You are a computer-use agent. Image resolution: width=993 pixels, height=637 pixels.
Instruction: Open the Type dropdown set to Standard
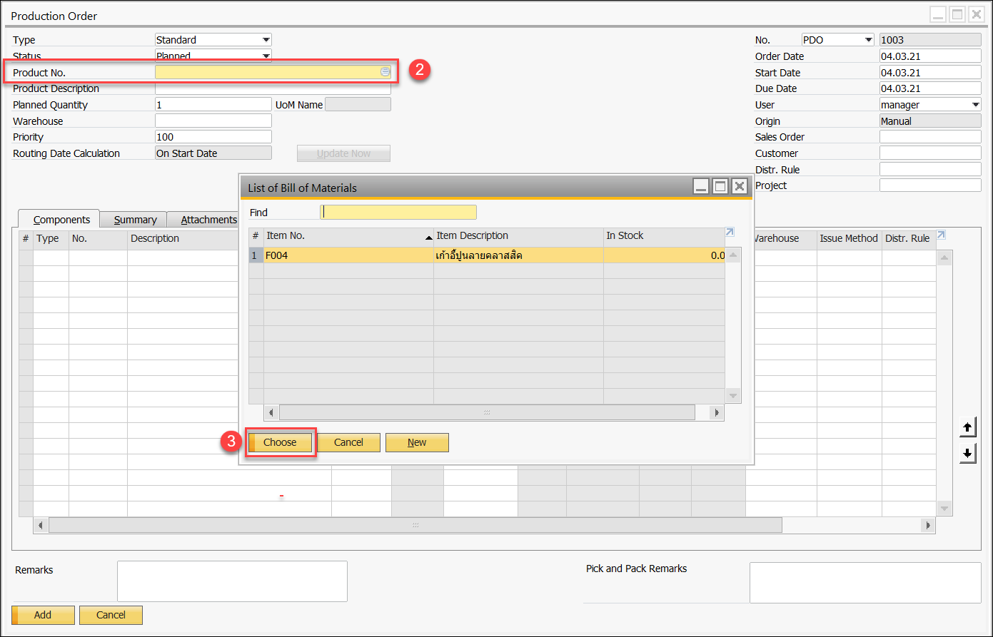point(266,40)
